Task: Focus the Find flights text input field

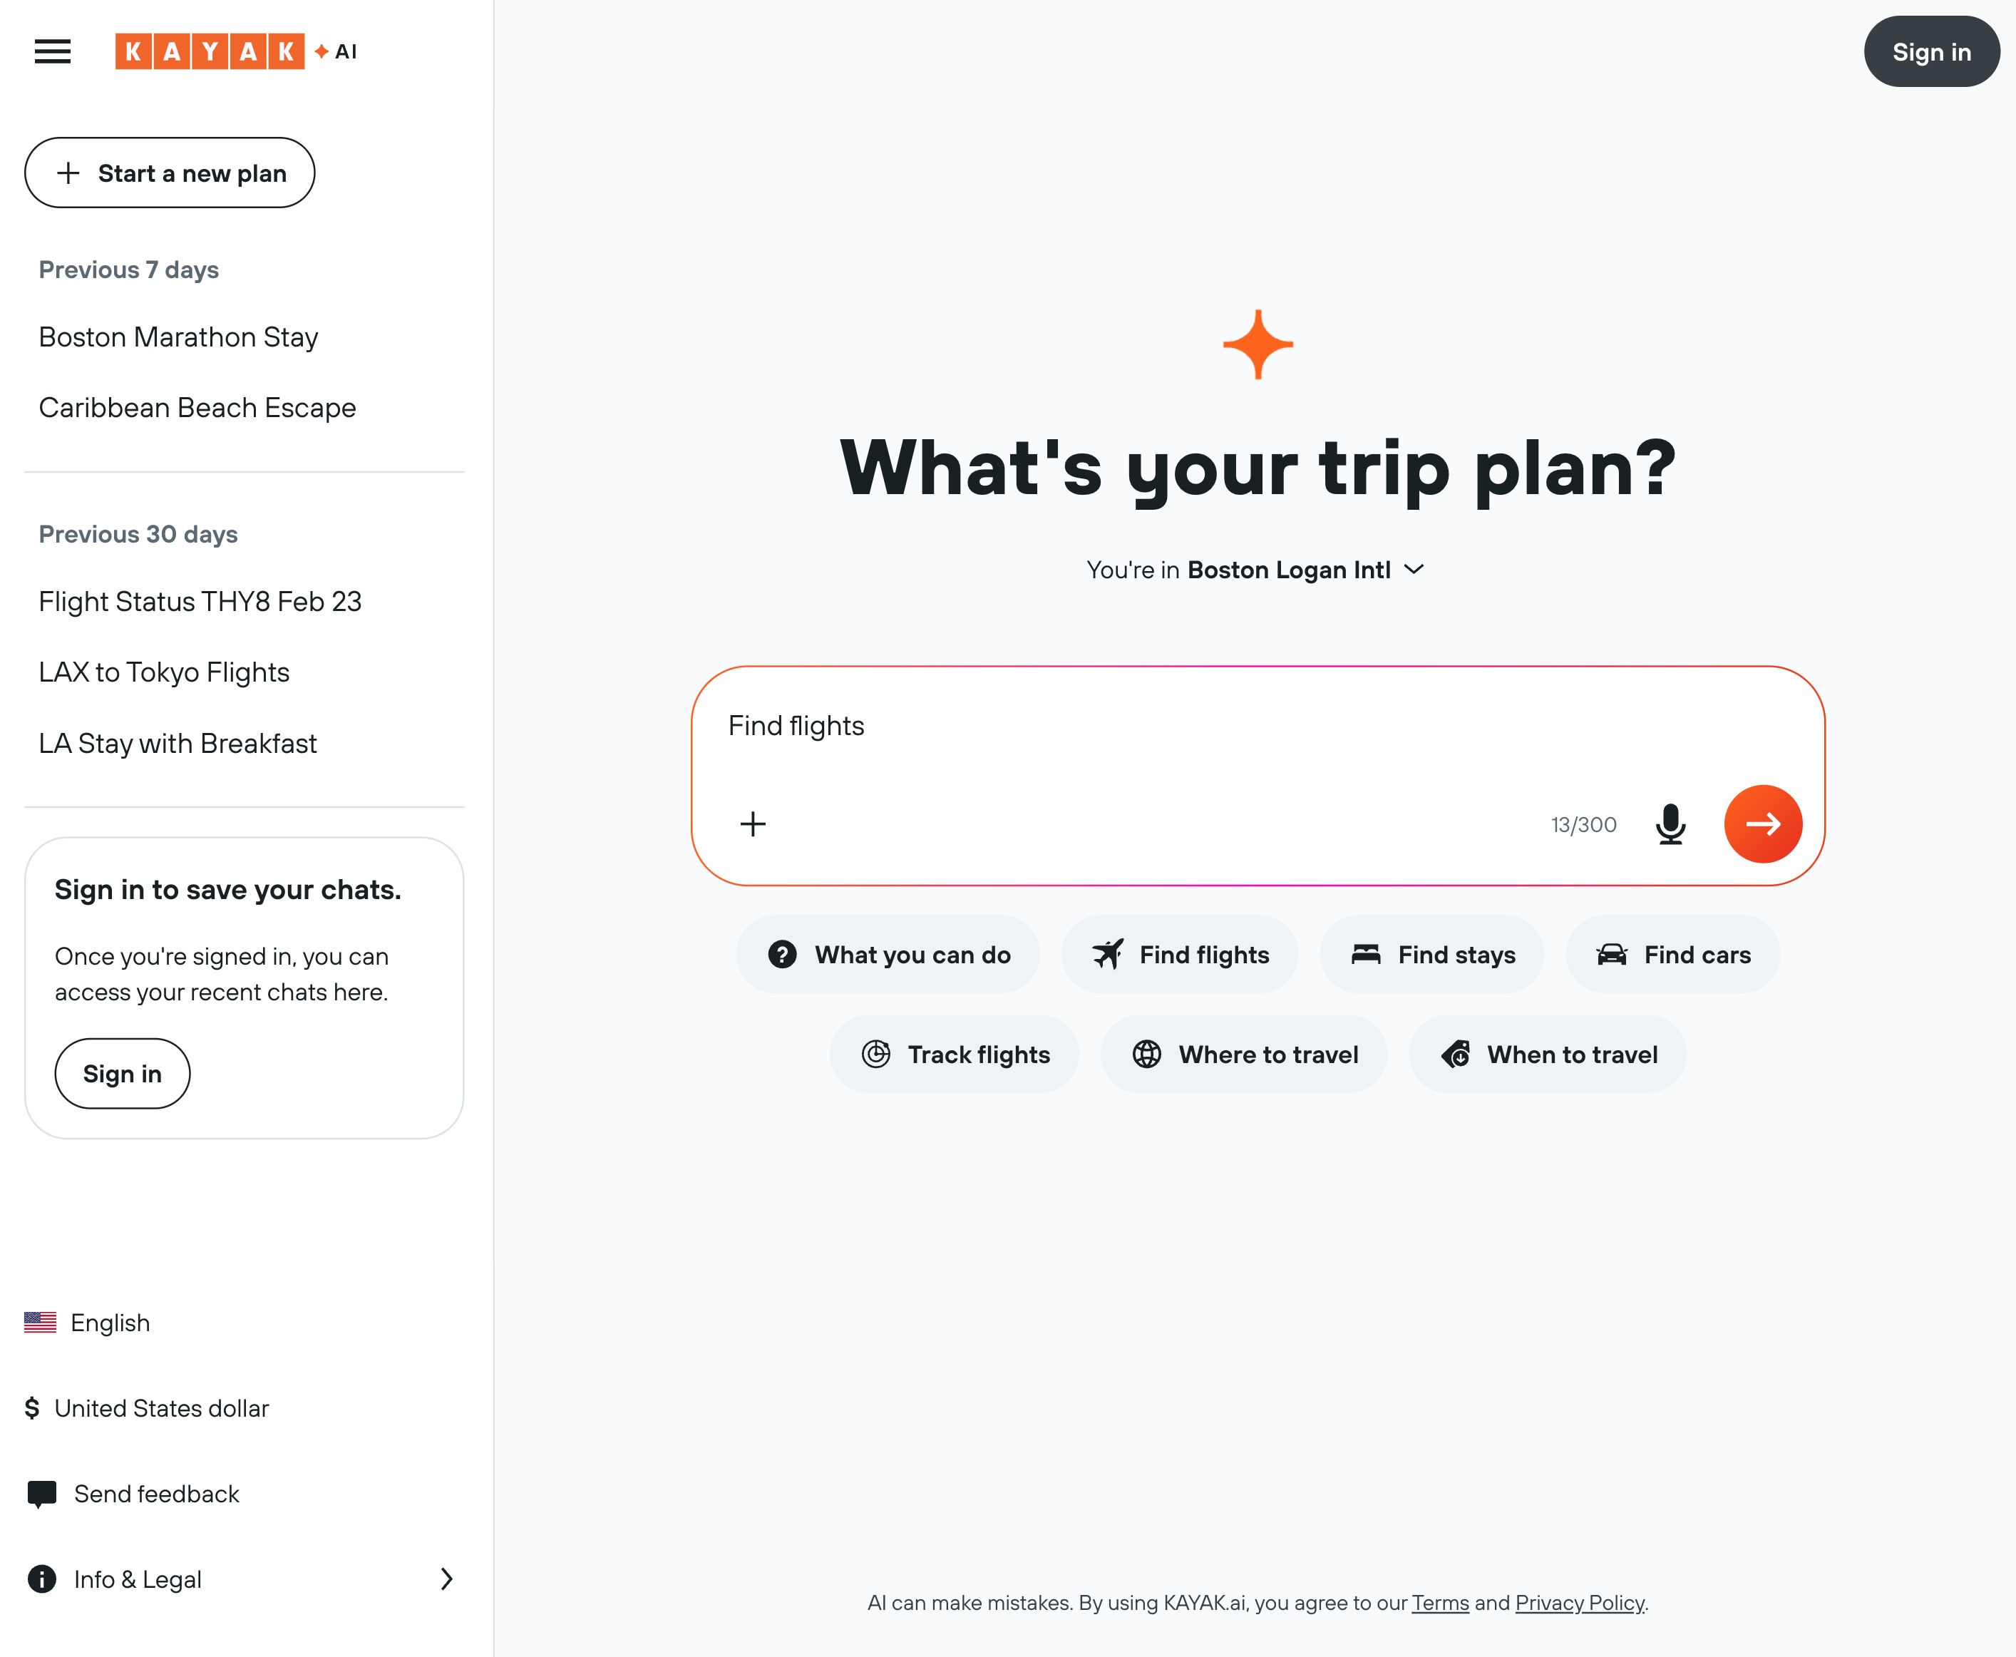Action: pyautogui.click(x=1145, y=727)
